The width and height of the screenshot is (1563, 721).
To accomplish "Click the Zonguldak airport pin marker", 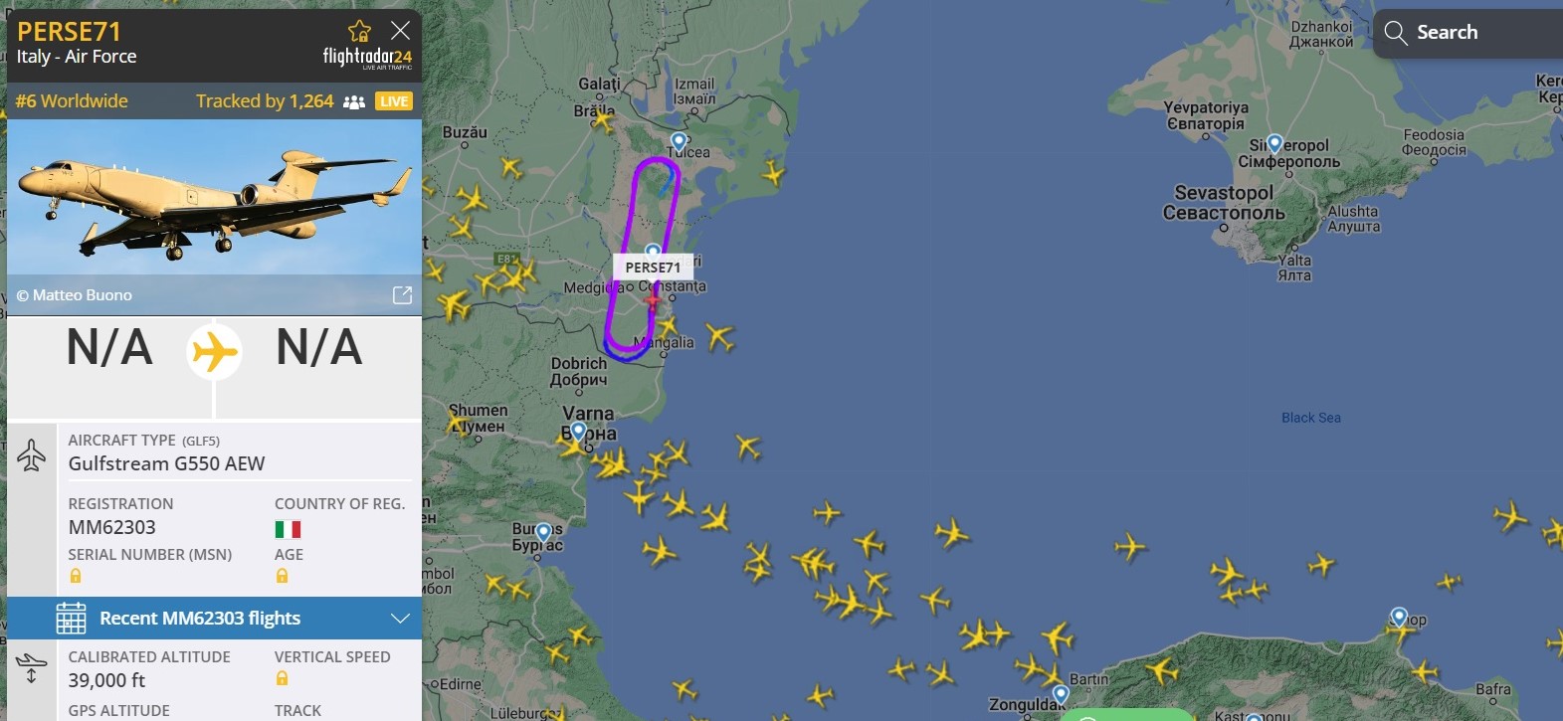I will click(x=1061, y=694).
